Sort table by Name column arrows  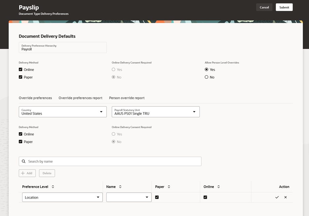click(x=120, y=187)
